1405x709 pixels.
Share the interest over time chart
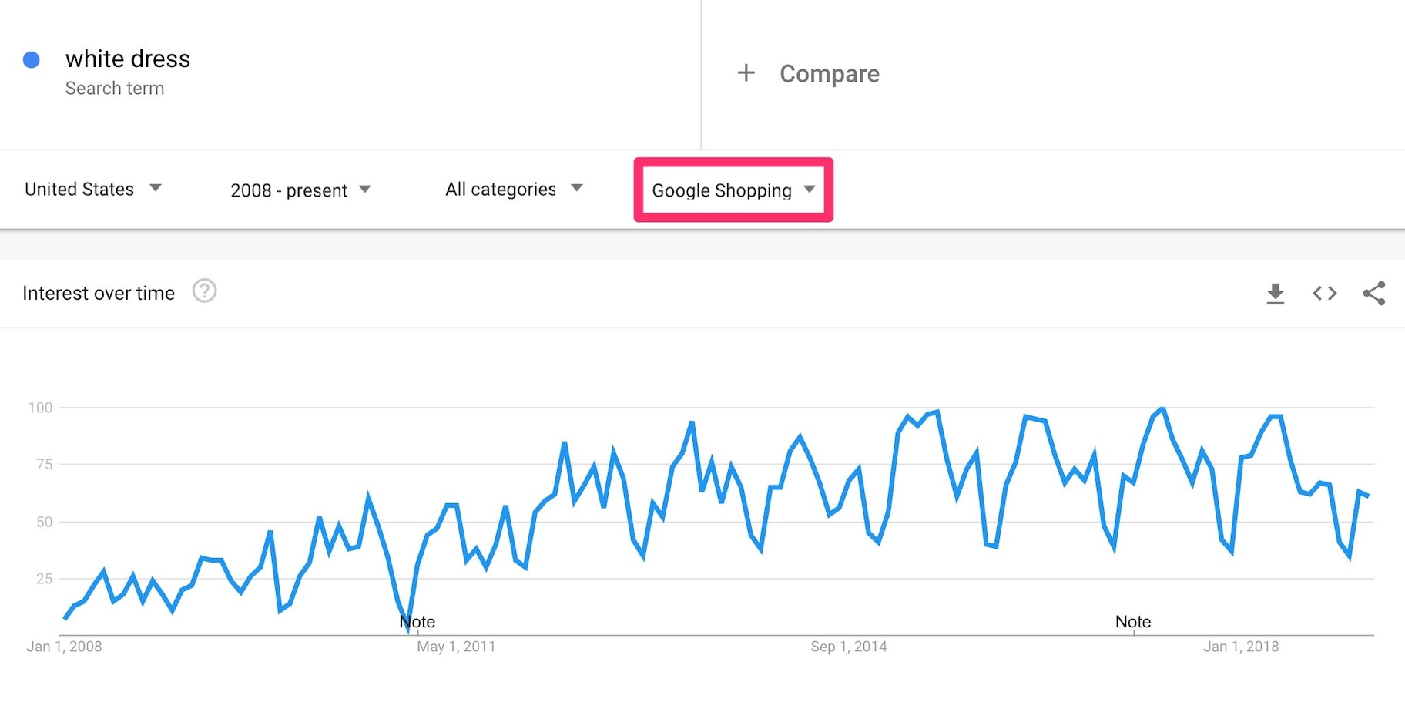(x=1373, y=294)
